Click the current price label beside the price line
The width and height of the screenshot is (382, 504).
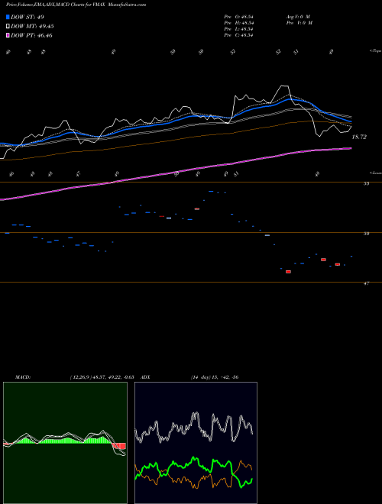pyautogui.click(x=359, y=137)
